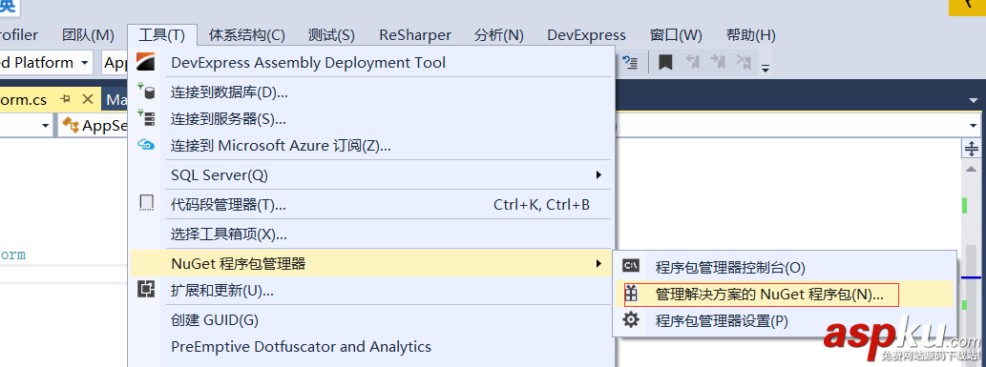
Task: Open 程序包管理器设置(P) submenu item
Action: pyautogui.click(x=785, y=320)
